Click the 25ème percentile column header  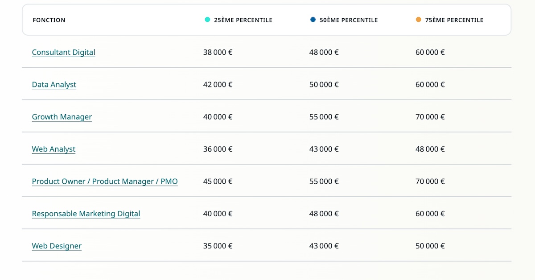tap(243, 20)
